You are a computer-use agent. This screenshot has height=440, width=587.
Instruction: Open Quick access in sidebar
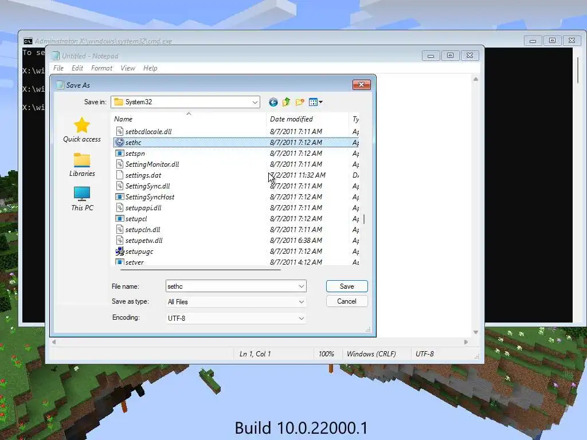(82, 130)
